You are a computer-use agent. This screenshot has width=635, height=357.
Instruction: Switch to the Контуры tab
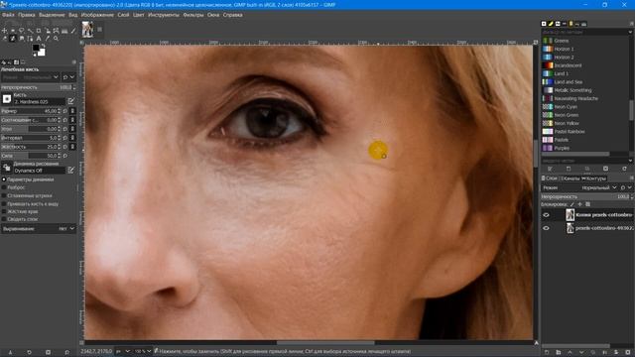[x=594, y=178]
